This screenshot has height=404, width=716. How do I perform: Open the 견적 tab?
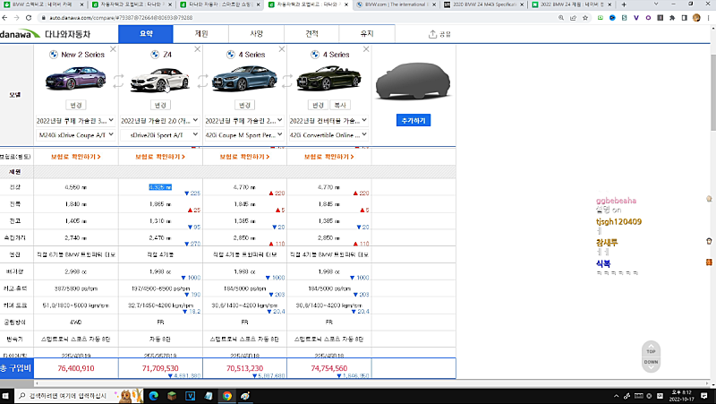tap(311, 34)
